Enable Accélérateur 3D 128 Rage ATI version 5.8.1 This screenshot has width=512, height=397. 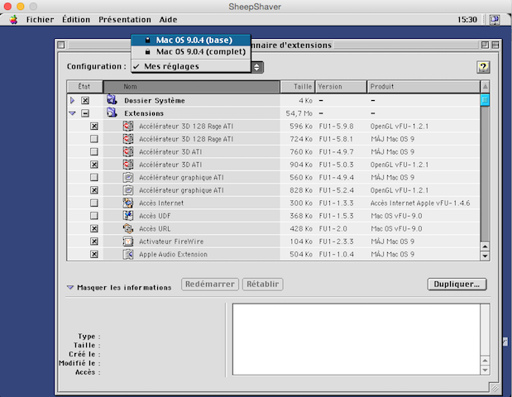(x=94, y=139)
